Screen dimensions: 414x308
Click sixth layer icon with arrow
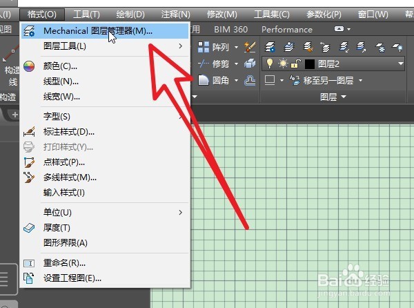coord(362,47)
